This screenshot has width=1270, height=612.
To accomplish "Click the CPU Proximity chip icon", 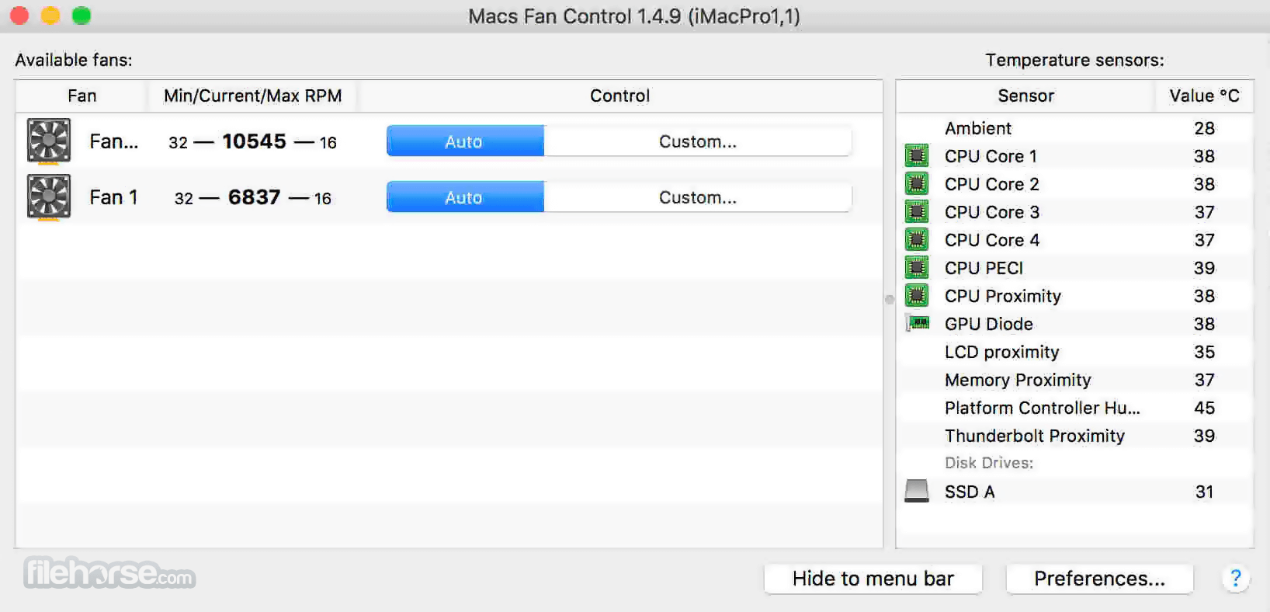I will pyautogui.click(x=917, y=296).
